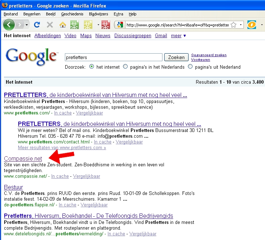Viewport: 265px width, 240px height.
Task: Open the Bestand menu
Action: click(x=11, y=14)
